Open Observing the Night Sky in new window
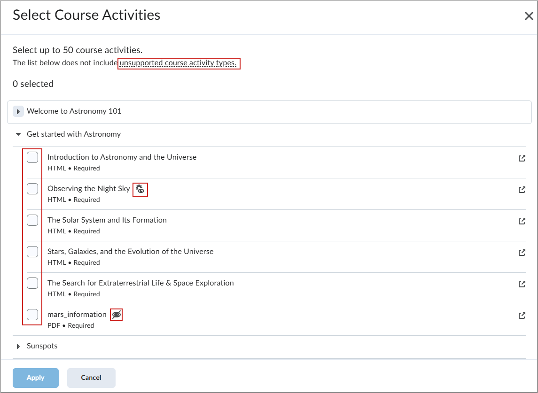The image size is (538, 393). tap(522, 190)
